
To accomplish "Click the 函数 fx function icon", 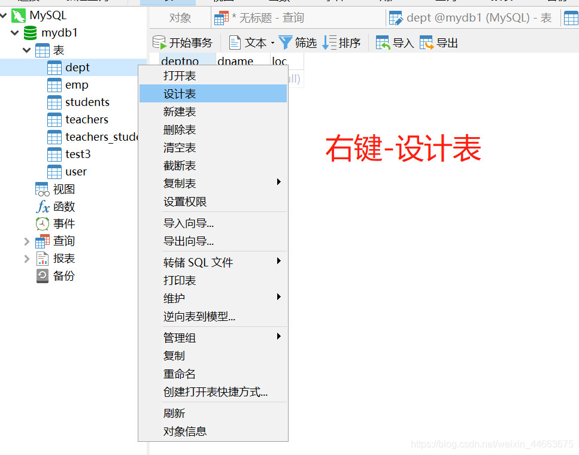I will [x=43, y=207].
